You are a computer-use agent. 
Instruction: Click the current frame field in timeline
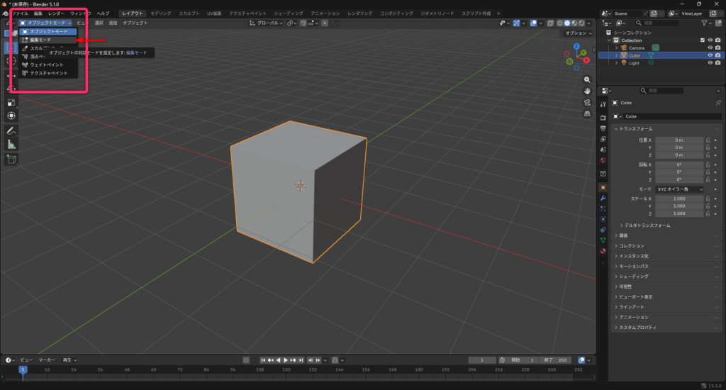coord(481,360)
